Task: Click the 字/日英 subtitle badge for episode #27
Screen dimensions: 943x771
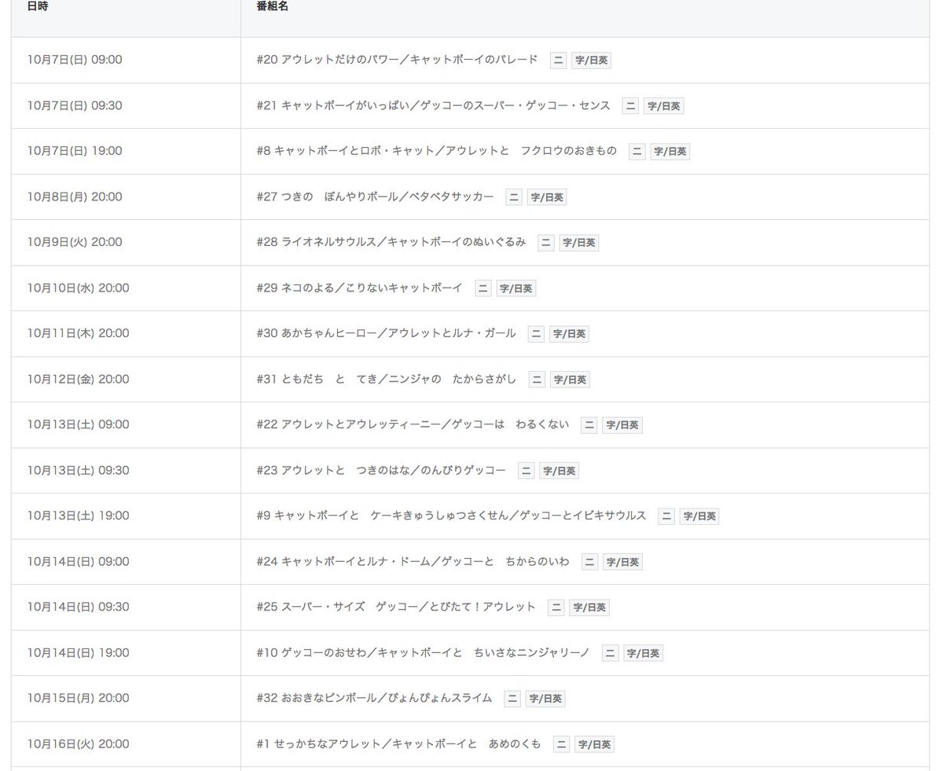Action: coord(547,196)
